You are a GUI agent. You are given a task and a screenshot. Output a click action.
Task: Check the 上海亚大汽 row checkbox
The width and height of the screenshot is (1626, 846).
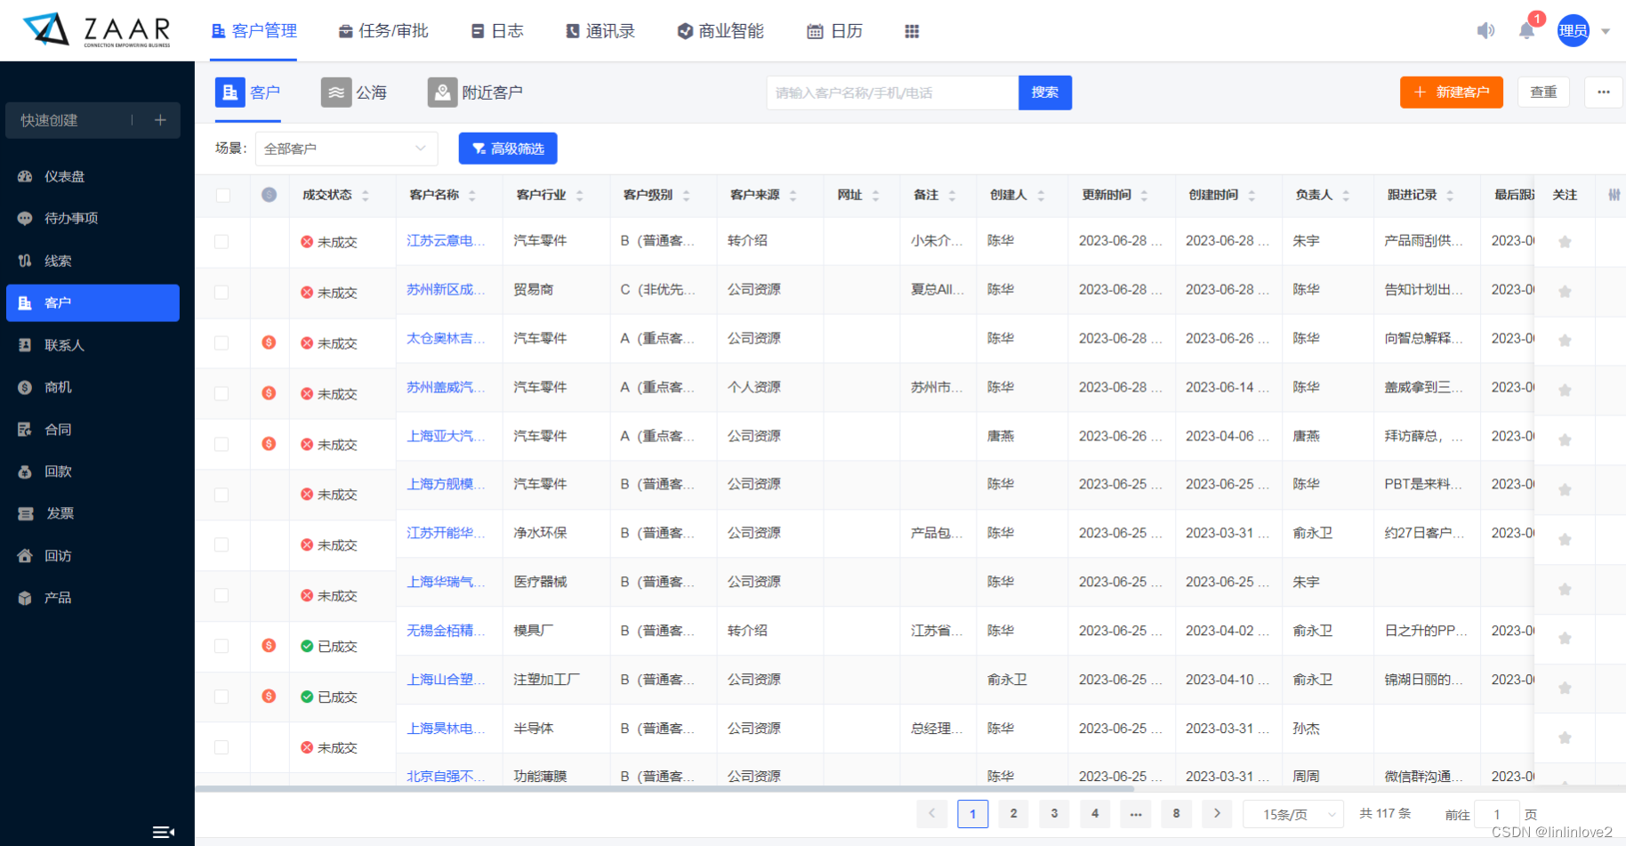pyautogui.click(x=221, y=445)
